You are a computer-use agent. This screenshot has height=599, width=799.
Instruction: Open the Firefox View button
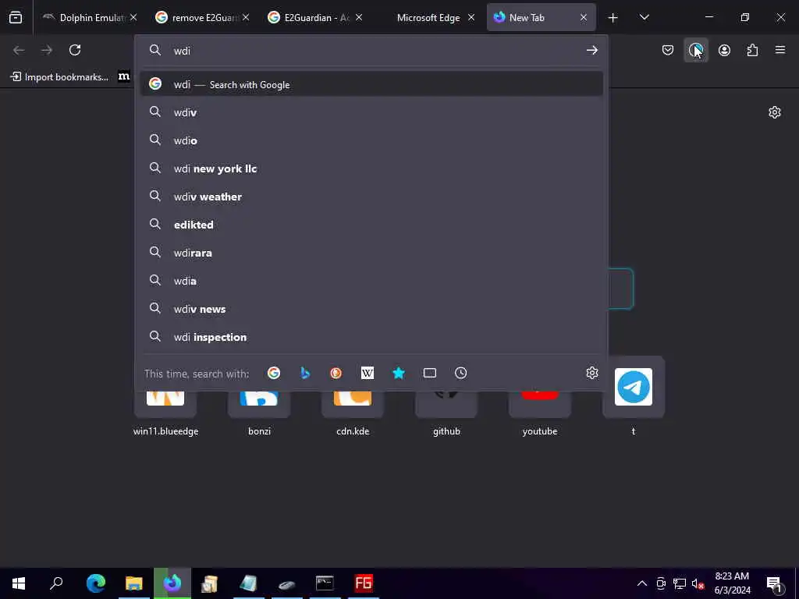16,18
